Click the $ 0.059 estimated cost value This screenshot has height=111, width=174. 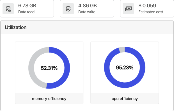click(x=147, y=6)
